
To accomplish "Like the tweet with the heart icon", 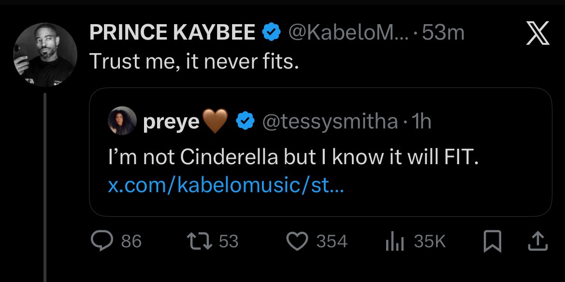I will coord(297,241).
